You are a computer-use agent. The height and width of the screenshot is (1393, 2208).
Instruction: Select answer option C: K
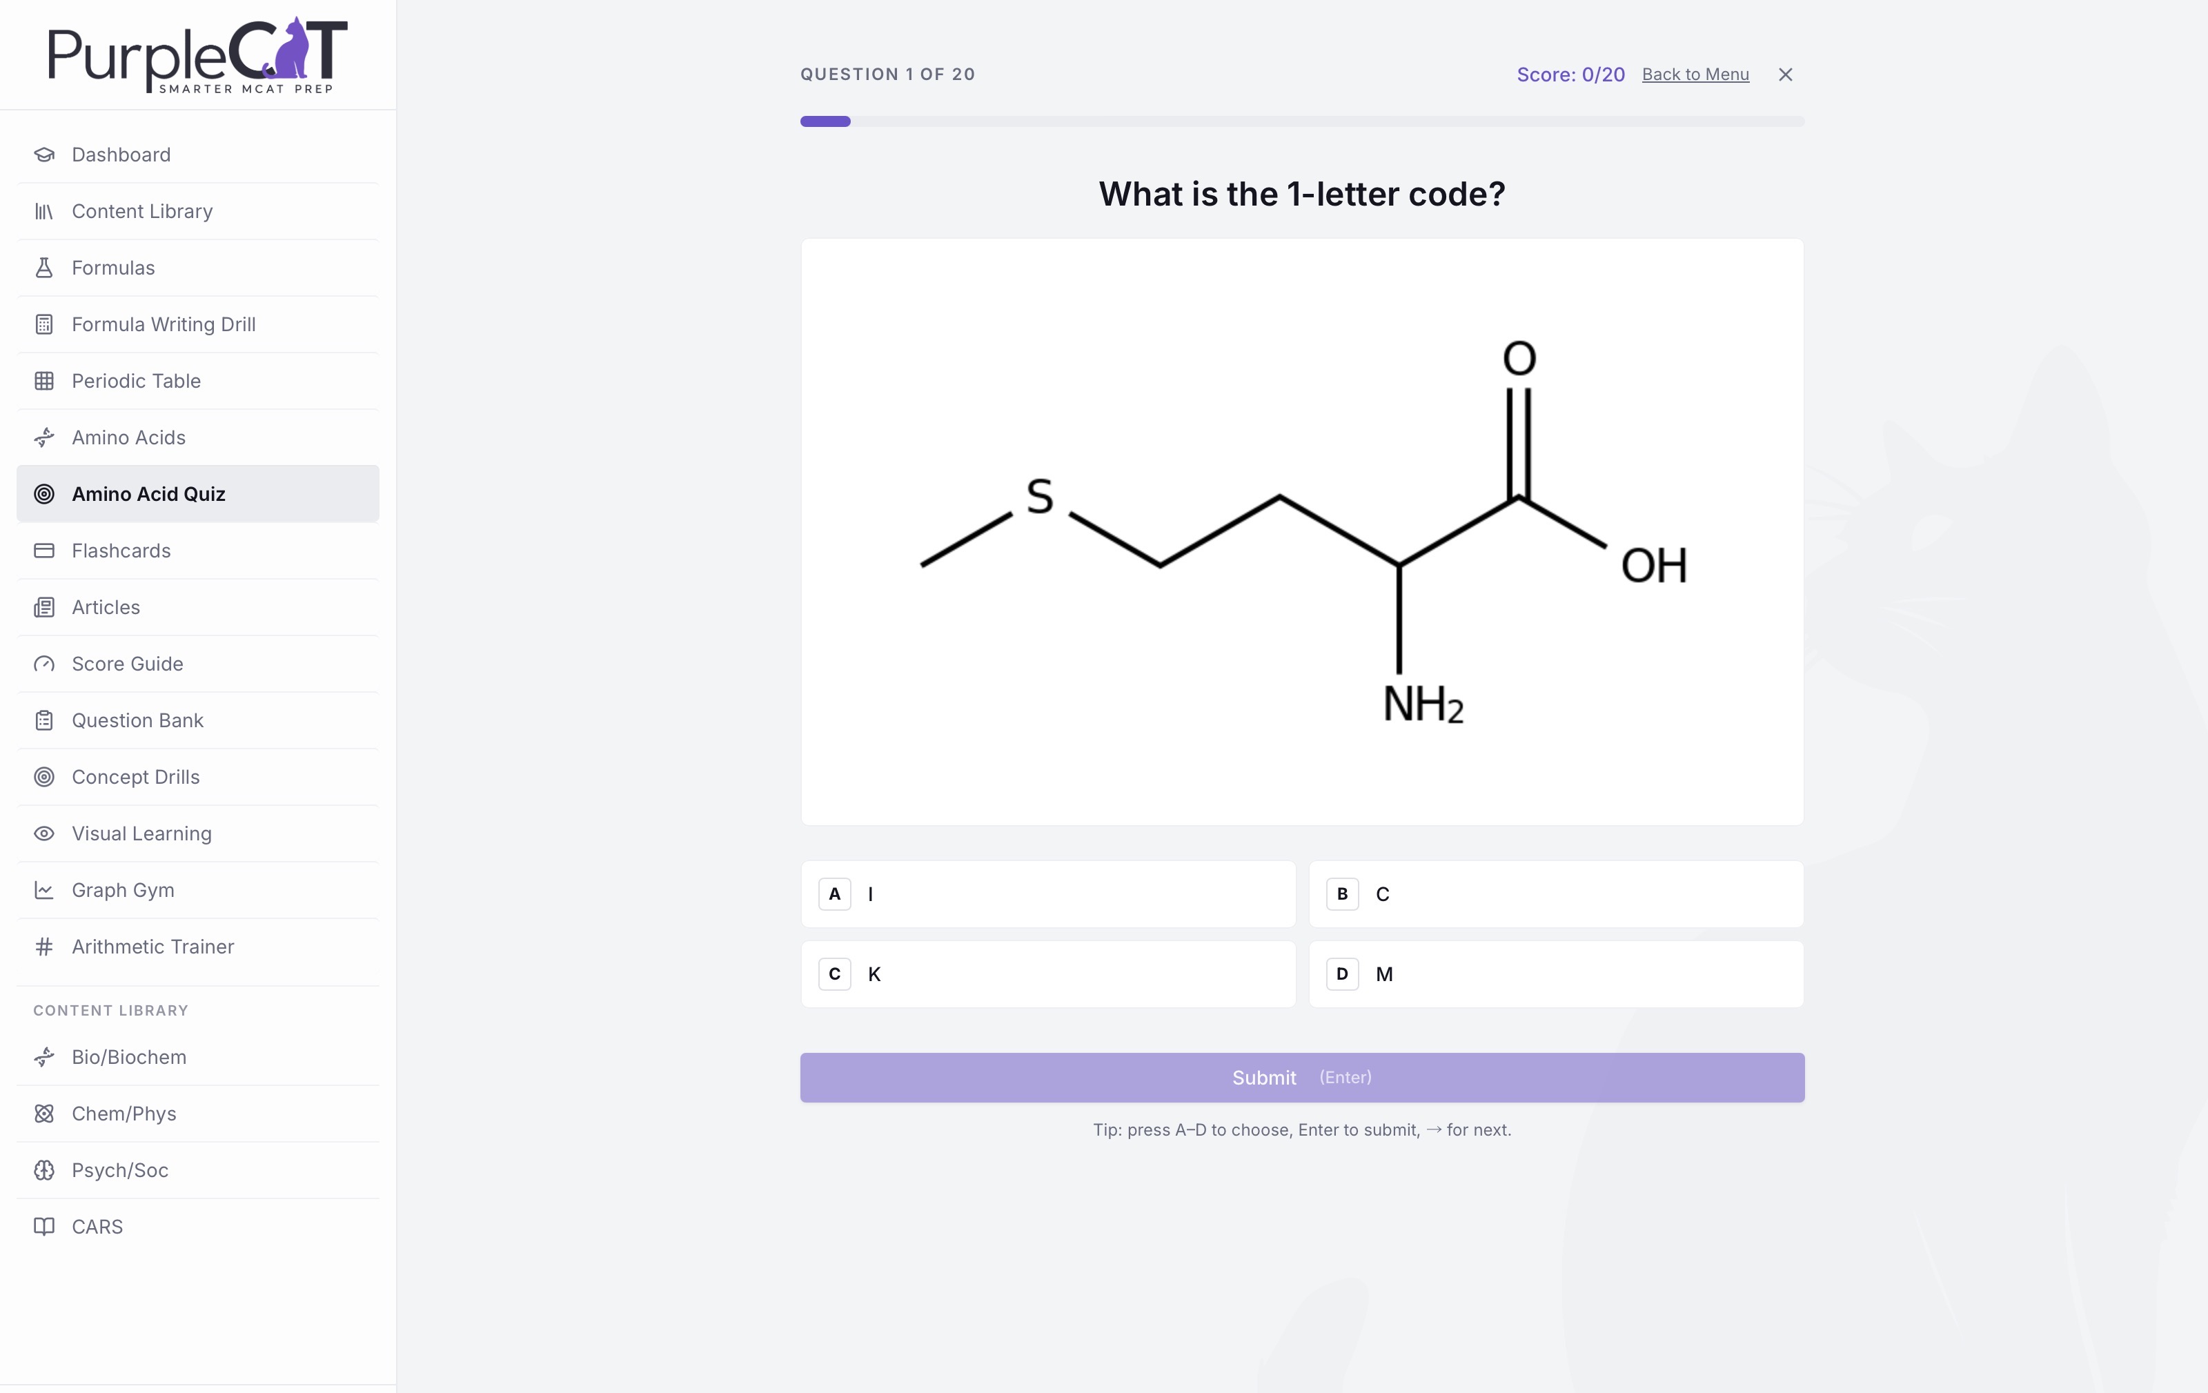pos(1048,974)
